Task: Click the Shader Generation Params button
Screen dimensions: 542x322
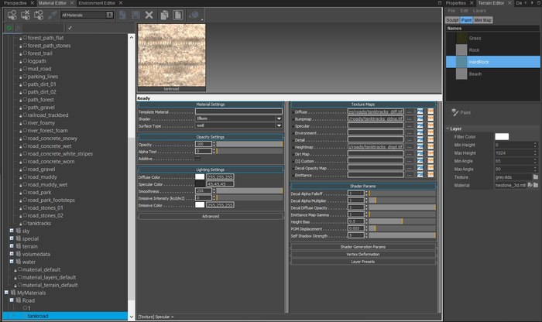Action: [363, 246]
